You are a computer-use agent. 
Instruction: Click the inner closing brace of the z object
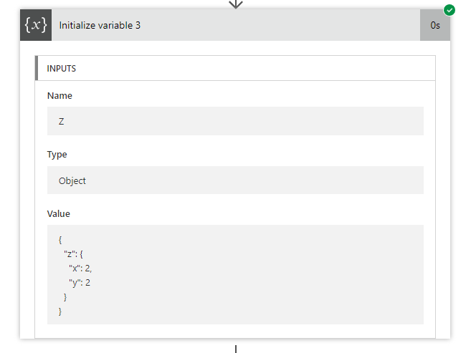coord(65,296)
